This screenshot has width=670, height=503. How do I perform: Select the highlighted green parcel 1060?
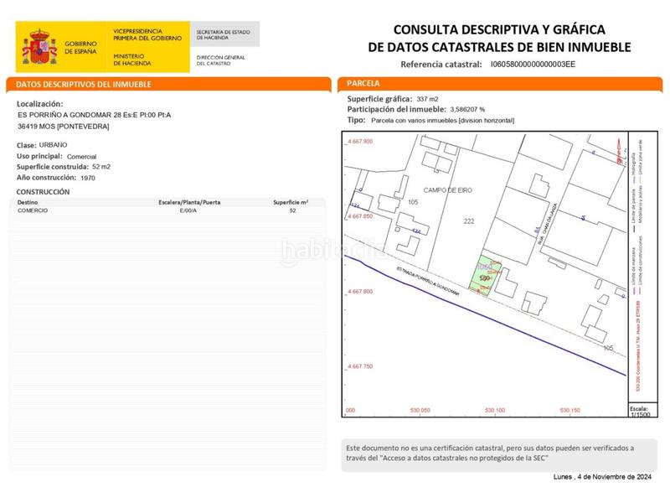[x=486, y=267]
